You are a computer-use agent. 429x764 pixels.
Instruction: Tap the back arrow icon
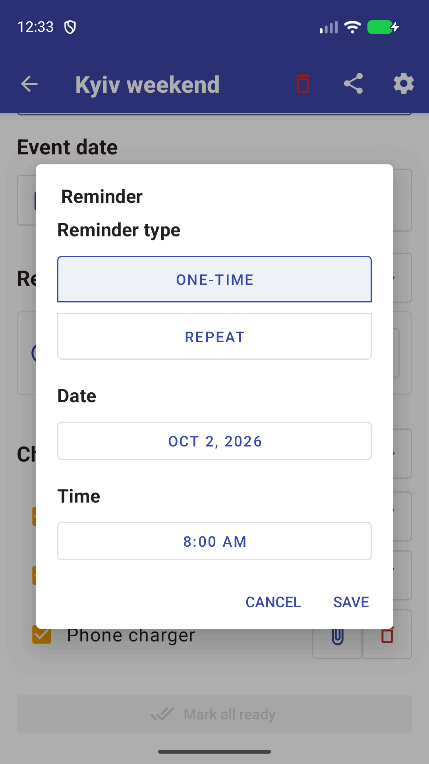(x=29, y=84)
